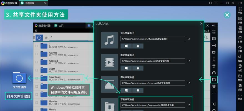
Task: Click 安装 APK install in the outer sidebar
Action: pos(240,30)
